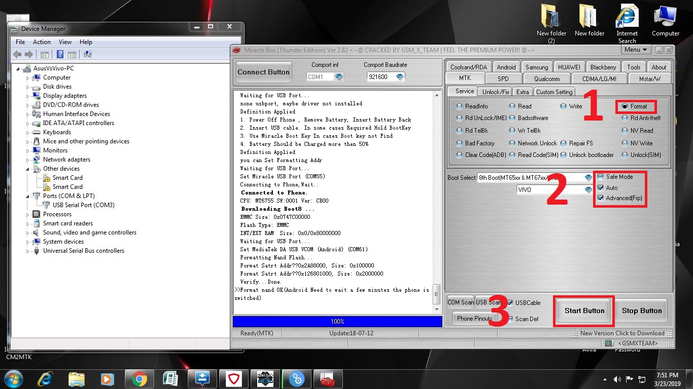
Task: Select the Unlock bootloader radio option
Action: (587, 155)
